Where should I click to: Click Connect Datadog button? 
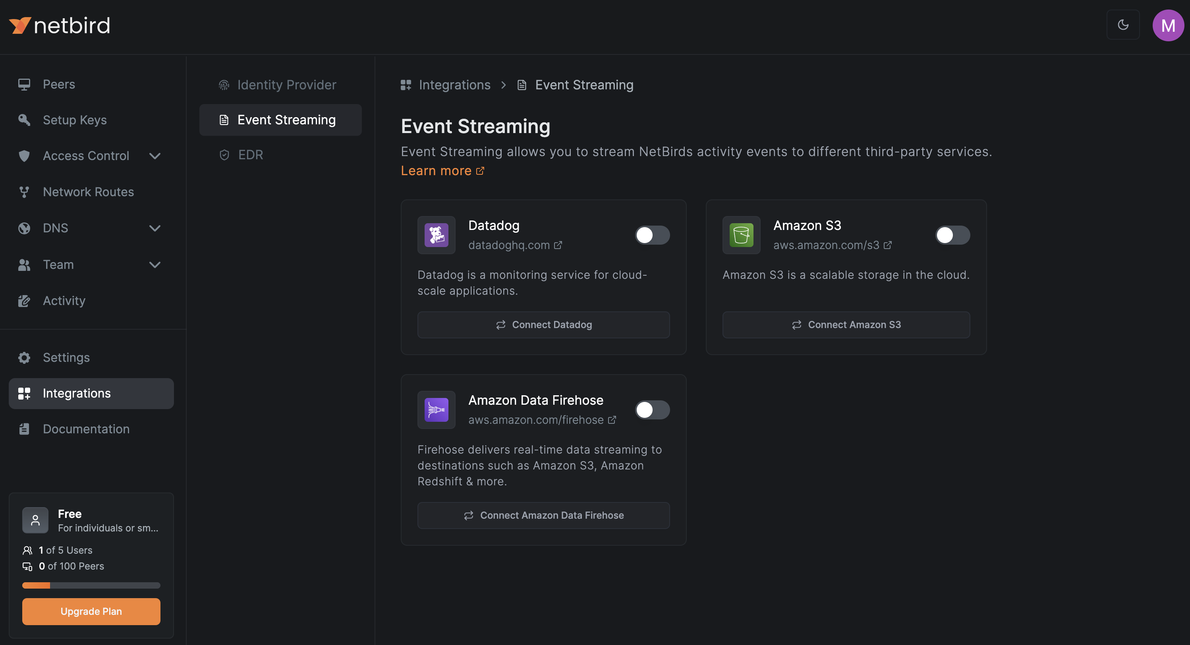pos(543,325)
